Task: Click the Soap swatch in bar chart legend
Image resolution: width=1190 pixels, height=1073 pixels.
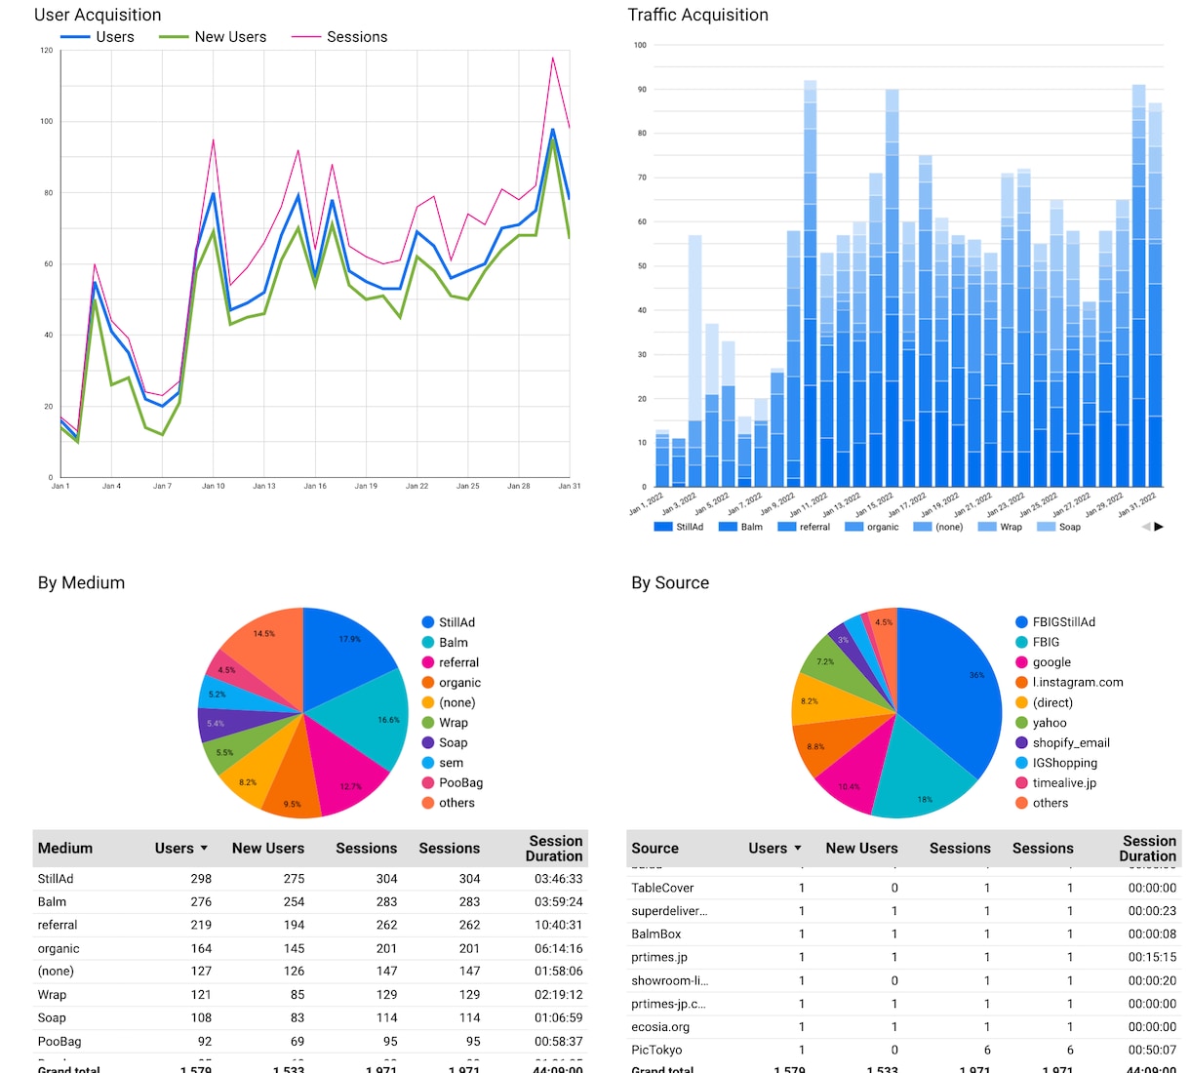Action: [x=1046, y=527]
